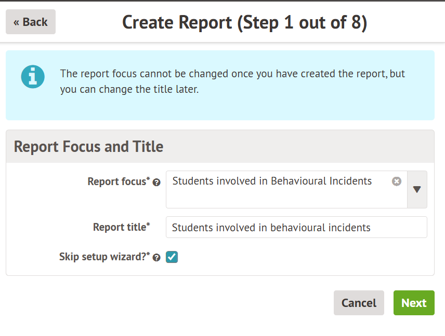Screen dimensions: 445x336
Task: Click the info icon in the blue banner
Action: (x=32, y=77)
